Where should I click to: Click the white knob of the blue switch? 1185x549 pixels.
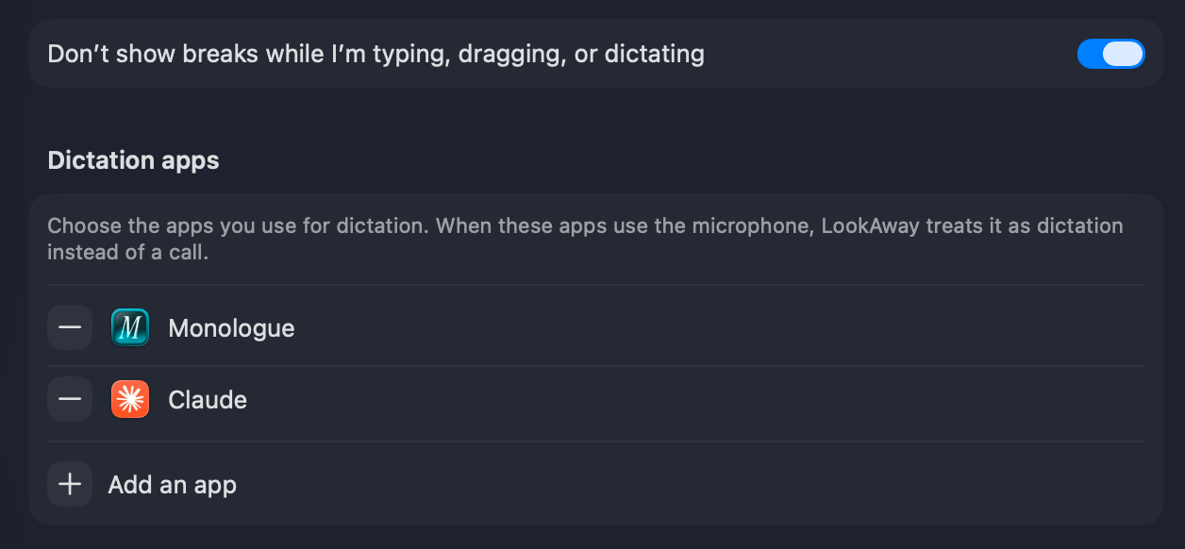click(1123, 54)
